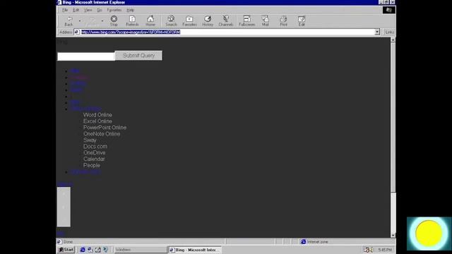Go back with the Back toolbar button
Image resolution: width=452 pixels, height=254 pixels.
click(x=69, y=21)
